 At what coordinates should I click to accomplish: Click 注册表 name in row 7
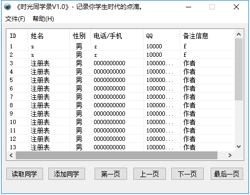click(x=40, y=97)
